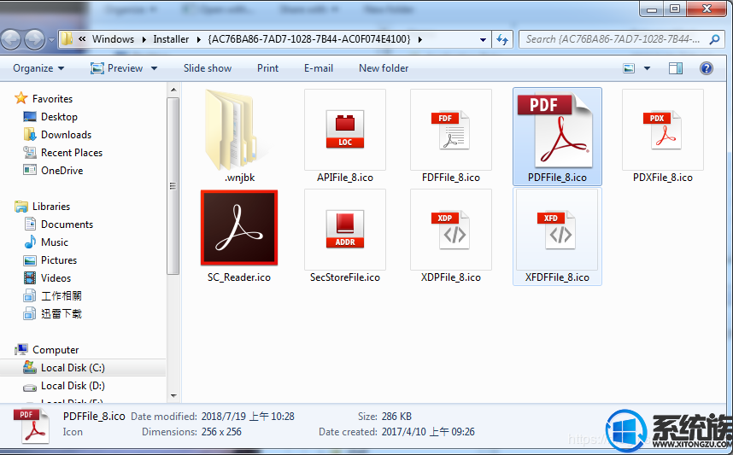This screenshot has width=733, height=455.
Task: Click Windows in the address breadcrumb
Action: (x=113, y=39)
